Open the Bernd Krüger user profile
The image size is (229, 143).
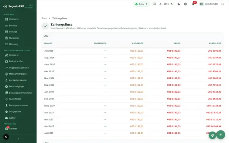(209, 4)
